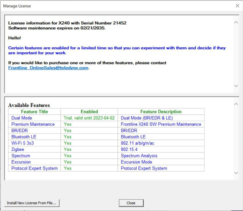
Task: Click the Dual Mode feature title cell
Action: click(34, 118)
